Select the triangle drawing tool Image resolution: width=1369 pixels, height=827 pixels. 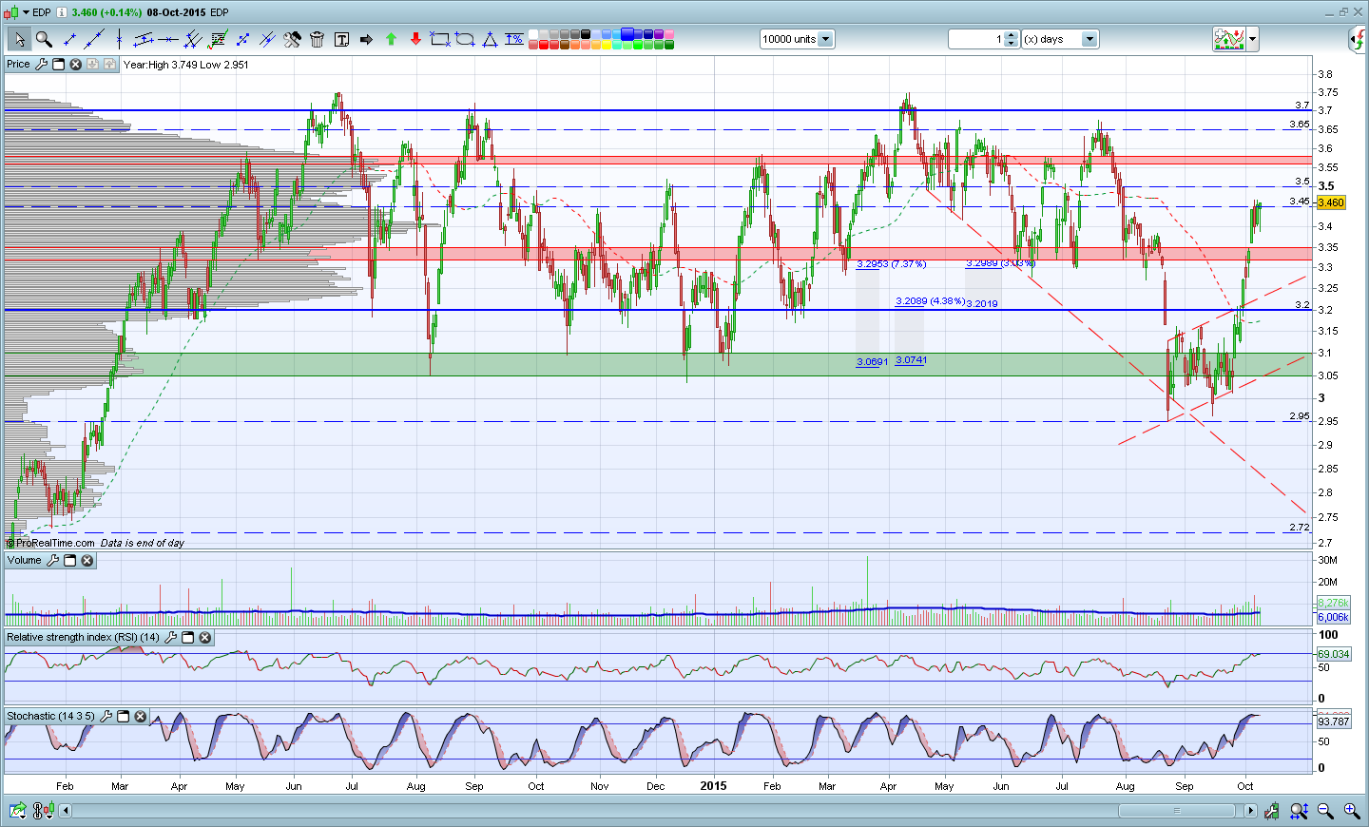(490, 39)
